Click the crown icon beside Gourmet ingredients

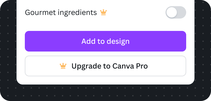(103, 12)
